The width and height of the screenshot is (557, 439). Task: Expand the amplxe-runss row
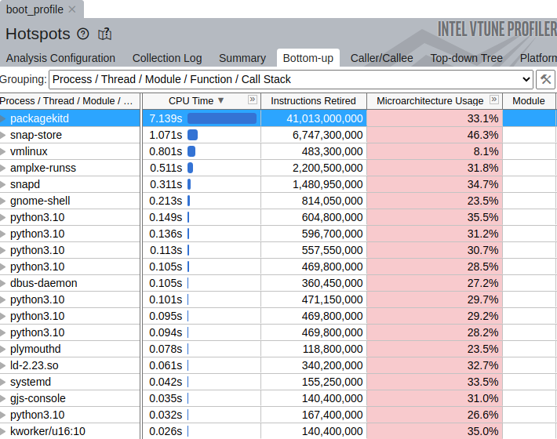point(3,168)
